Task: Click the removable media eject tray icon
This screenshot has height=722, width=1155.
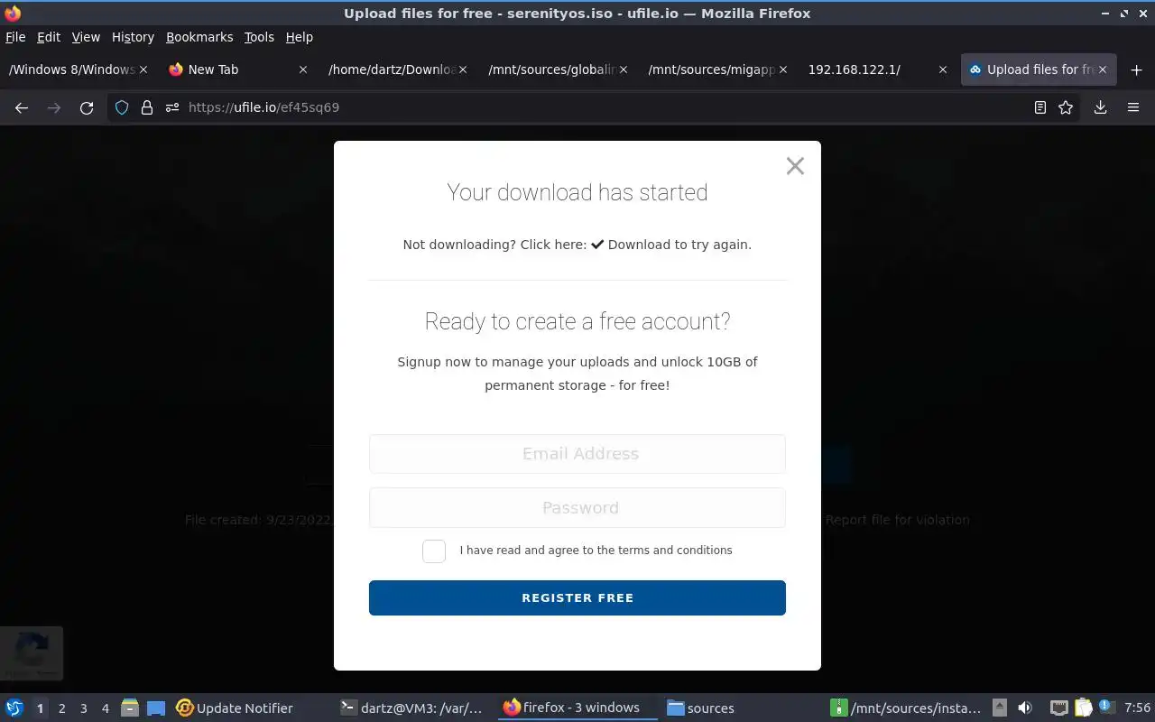Action: click(1000, 708)
